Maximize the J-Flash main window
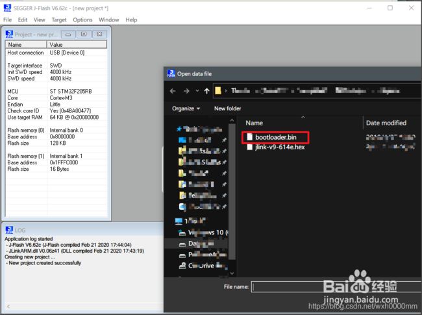 click(x=390, y=8)
